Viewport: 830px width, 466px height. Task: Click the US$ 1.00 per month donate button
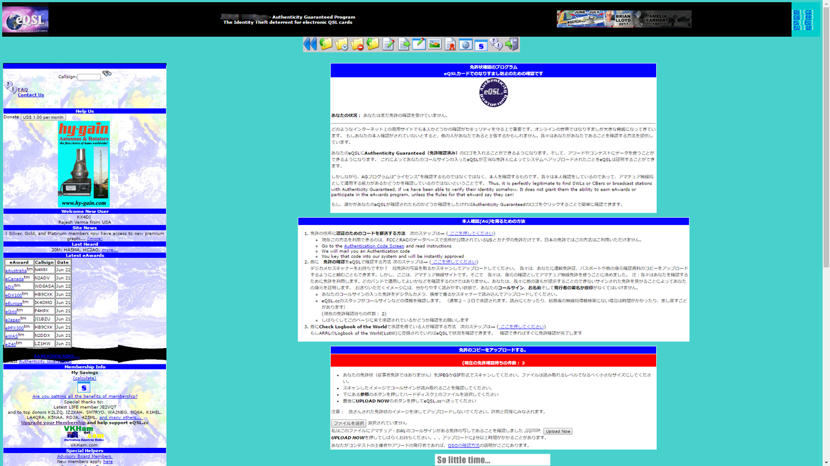tap(43, 117)
